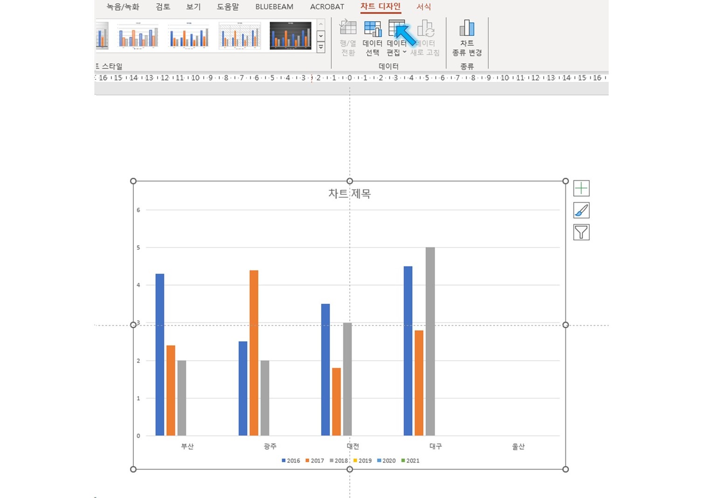This screenshot has height=498, width=703.
Task: Open the chart filters funnel button
Action: [581, 232]
